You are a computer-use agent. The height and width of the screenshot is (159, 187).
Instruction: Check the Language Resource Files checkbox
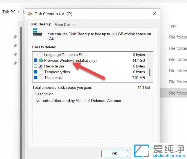click(x=35, y=55)
